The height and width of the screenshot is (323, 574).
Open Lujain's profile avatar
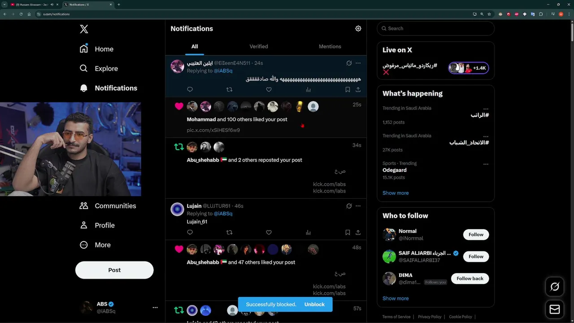(x=178, y=210)
